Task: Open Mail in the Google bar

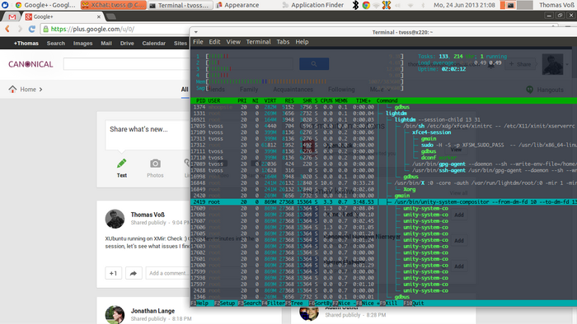Action: pos(106,44)
